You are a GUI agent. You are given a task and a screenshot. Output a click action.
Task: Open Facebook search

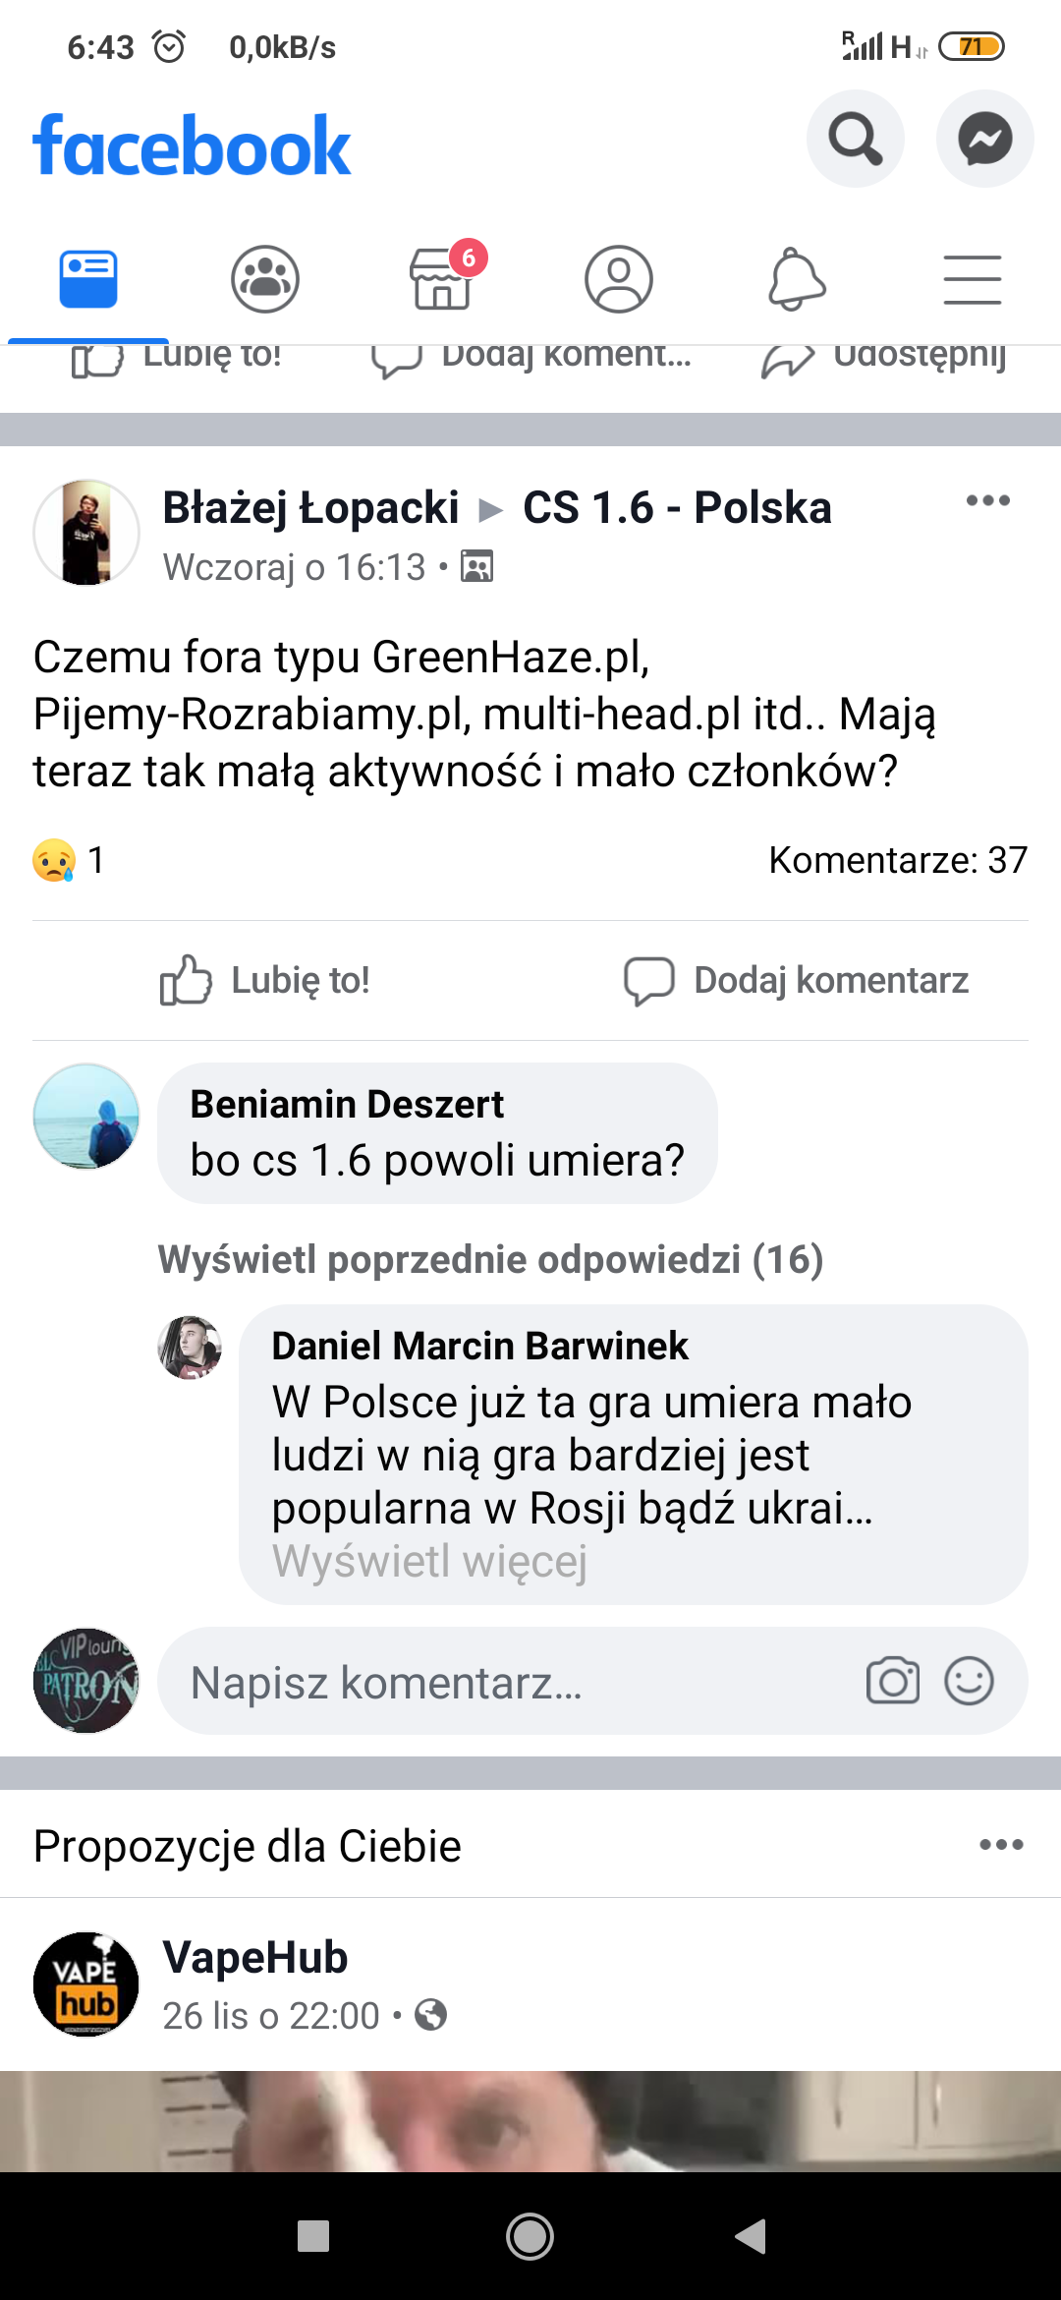pos(855,139)
